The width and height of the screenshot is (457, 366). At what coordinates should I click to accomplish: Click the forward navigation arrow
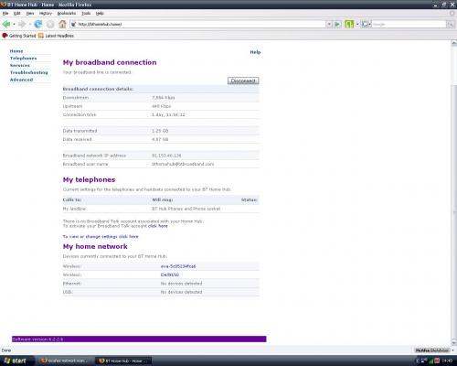coord(22,24)
